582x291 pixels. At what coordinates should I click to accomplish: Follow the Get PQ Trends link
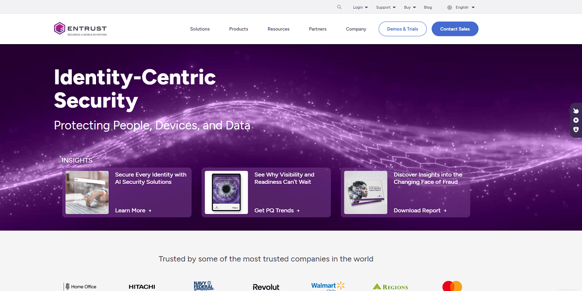point(277,210)
